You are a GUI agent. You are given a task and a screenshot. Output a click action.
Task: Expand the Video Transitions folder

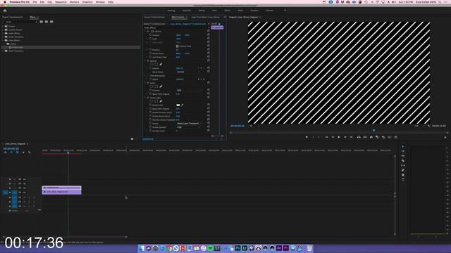coord(3,51)
